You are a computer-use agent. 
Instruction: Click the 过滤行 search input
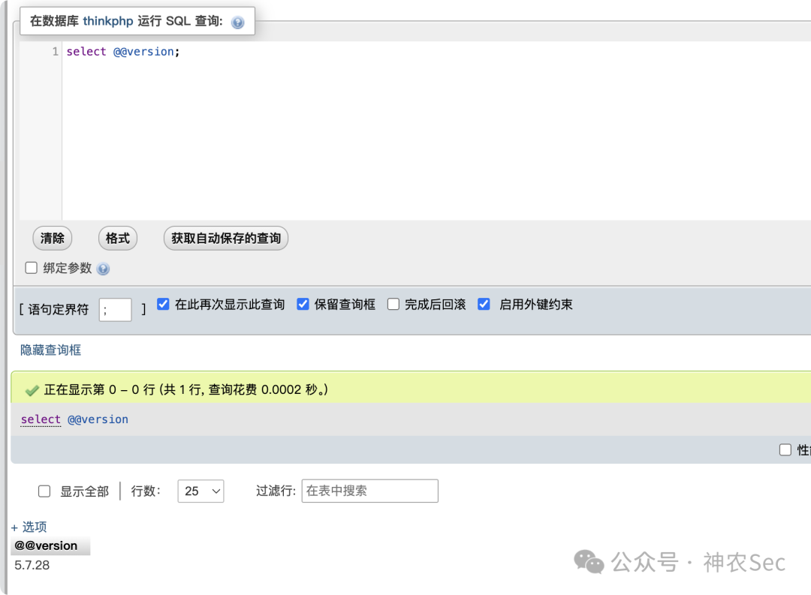pos(369,491)
